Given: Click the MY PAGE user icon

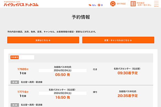Looking at the screenshot, I should pyautogui.click(x=113, y=4).
